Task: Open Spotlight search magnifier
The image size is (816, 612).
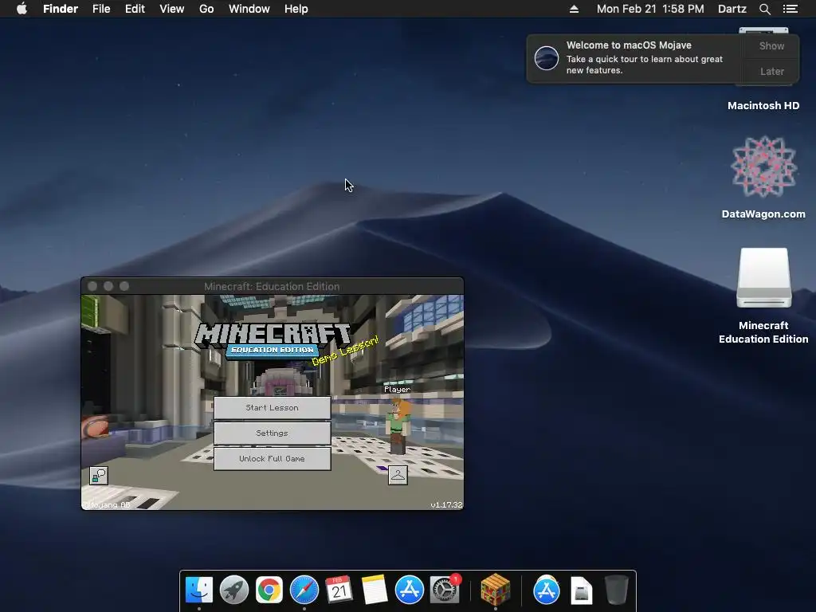Action: 764,9
